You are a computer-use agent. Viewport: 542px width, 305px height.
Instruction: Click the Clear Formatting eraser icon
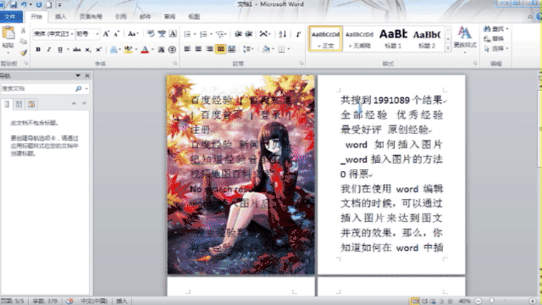coord(151,34)
